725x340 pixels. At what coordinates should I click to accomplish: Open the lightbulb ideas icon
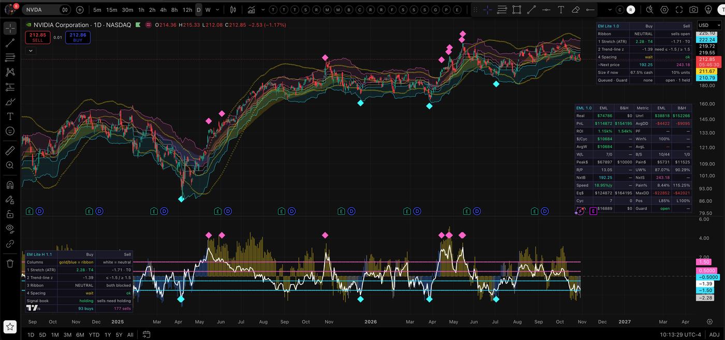click(708, 10)
